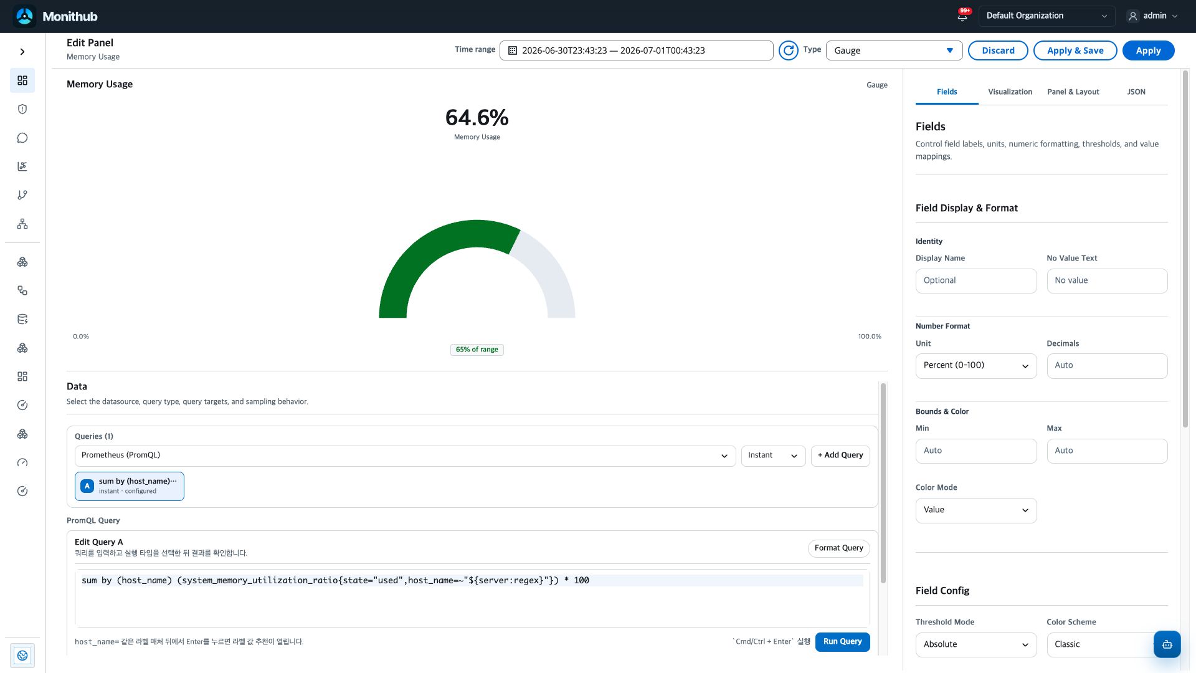
Task: Expand the Color Mode dropdown showing Value
Action: pyautogui.click(x=975, y=510)
